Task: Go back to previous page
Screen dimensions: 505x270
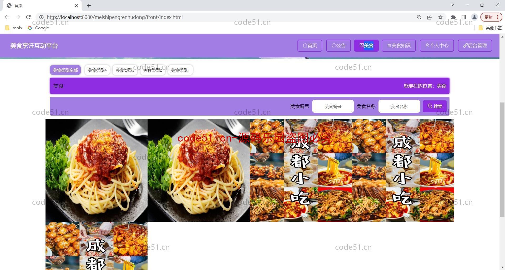Action: pos(7,17)
